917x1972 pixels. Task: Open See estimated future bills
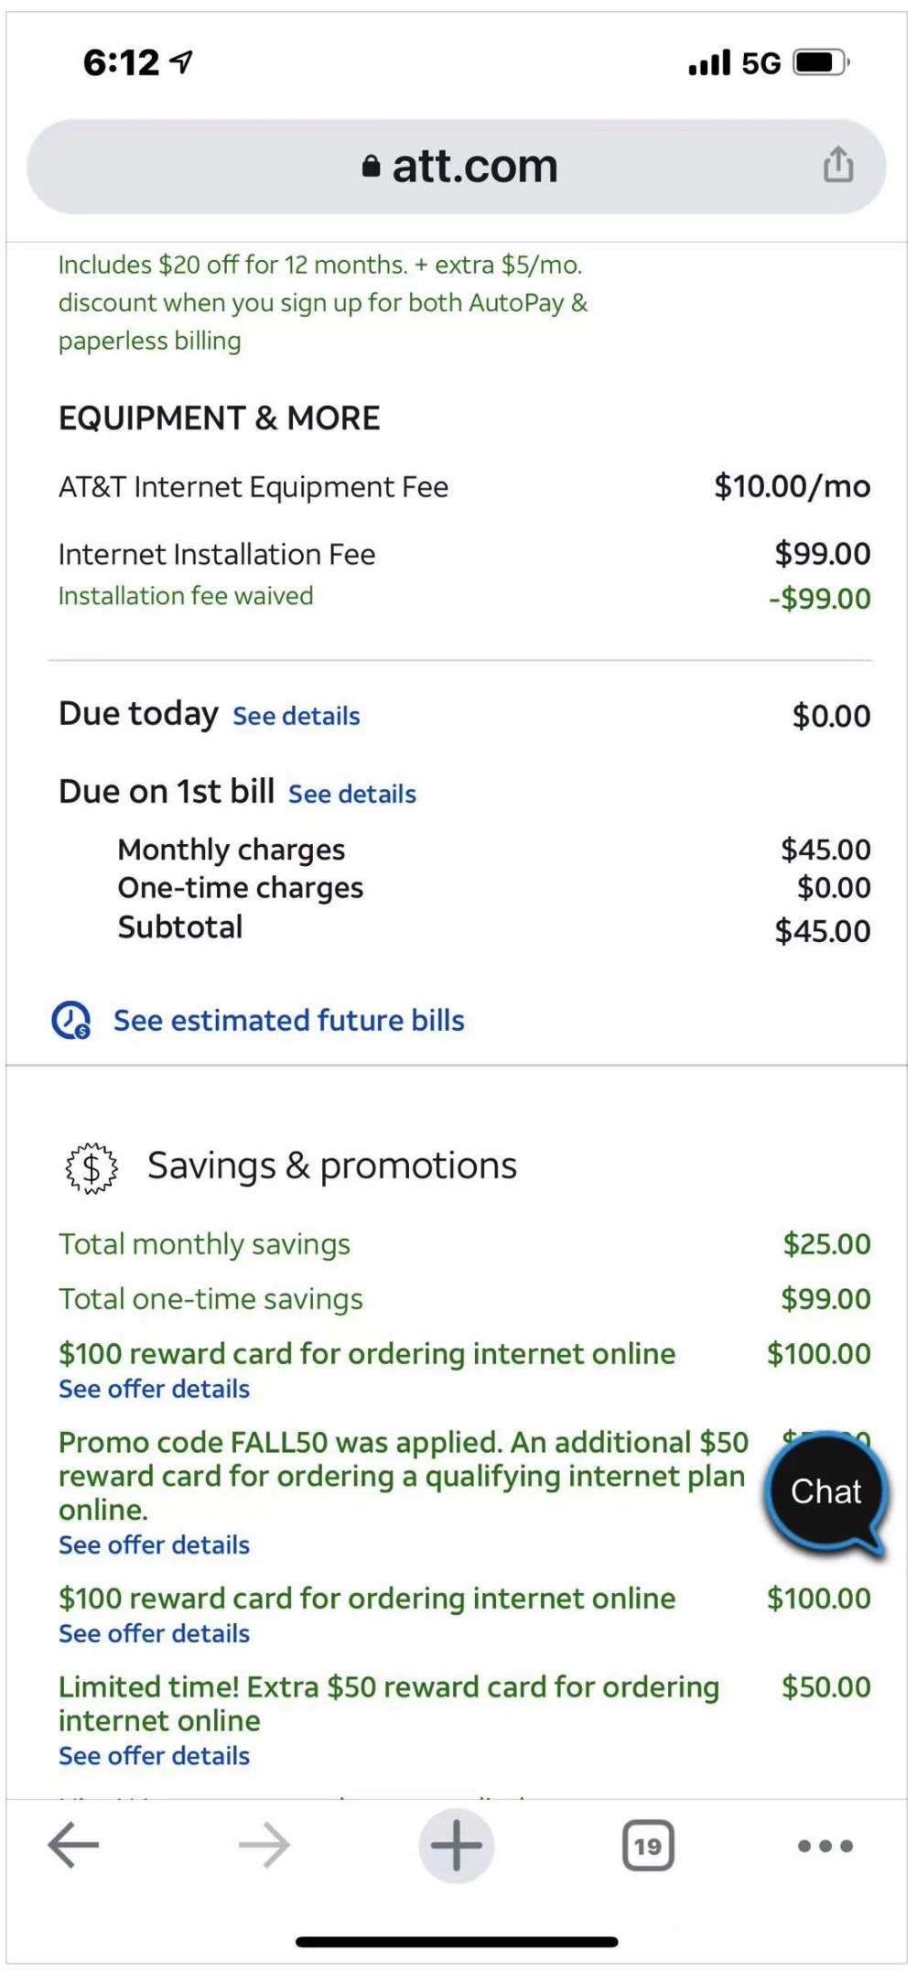pyautogui.click(x=288, y=1020)
